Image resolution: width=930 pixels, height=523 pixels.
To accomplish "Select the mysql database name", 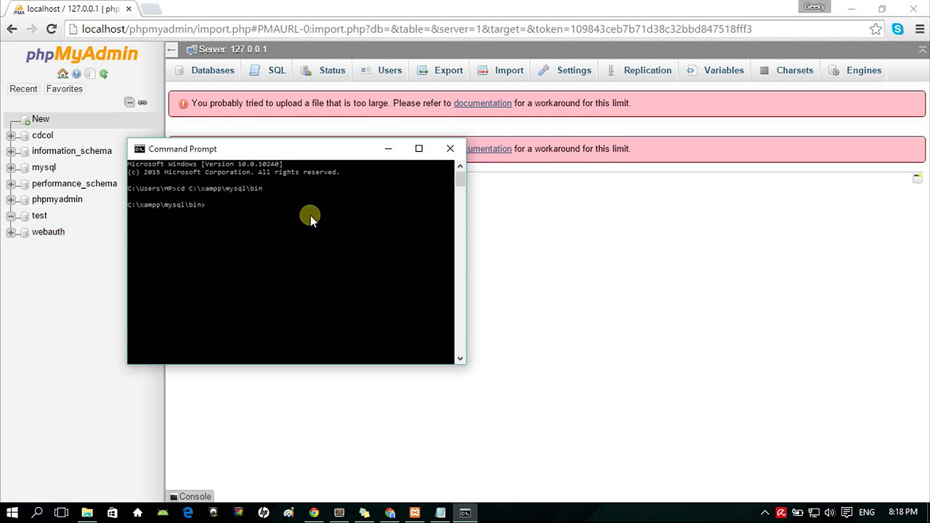I will (44, 168).
